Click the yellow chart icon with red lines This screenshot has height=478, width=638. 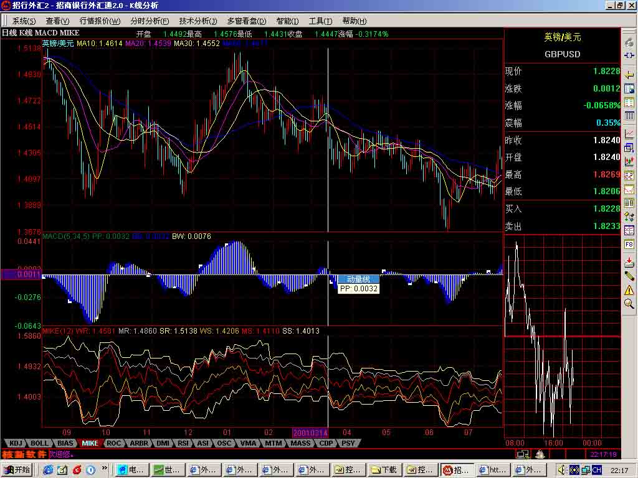[x=629, y=175]
